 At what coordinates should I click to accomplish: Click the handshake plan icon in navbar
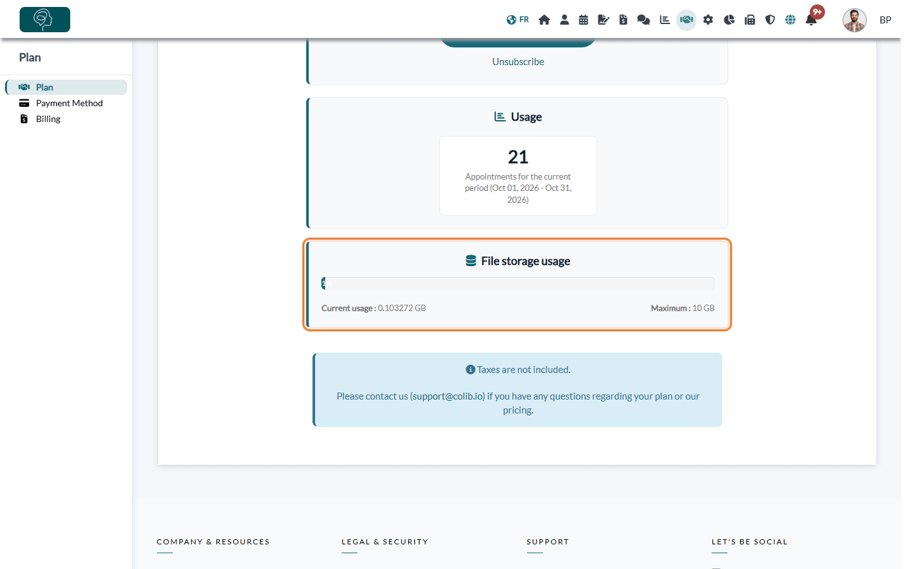pos(686,20)
